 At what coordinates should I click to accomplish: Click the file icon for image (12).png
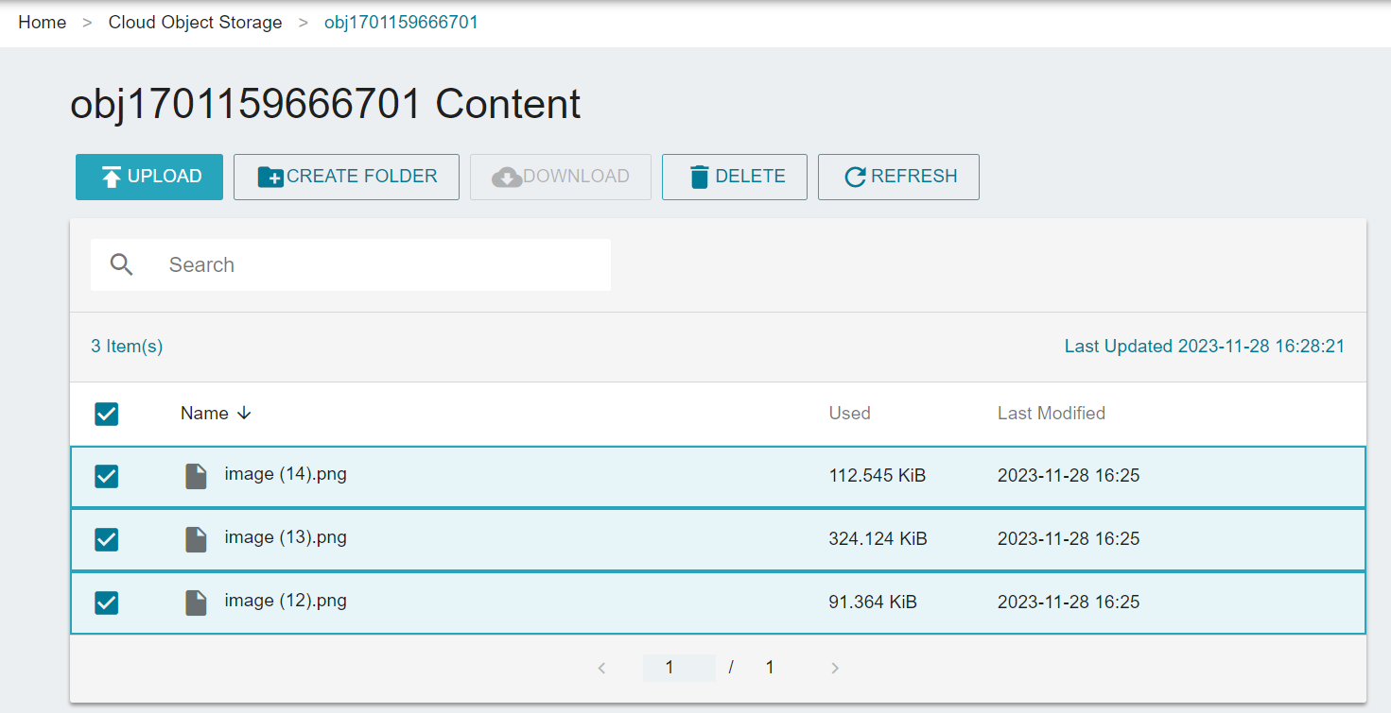pos(196,603)
